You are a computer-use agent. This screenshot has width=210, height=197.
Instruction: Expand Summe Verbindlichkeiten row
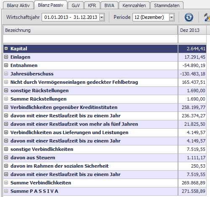(6, 183)
